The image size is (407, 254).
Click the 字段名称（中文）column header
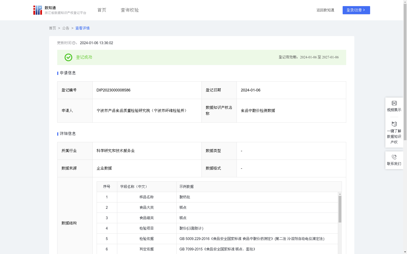147,187
